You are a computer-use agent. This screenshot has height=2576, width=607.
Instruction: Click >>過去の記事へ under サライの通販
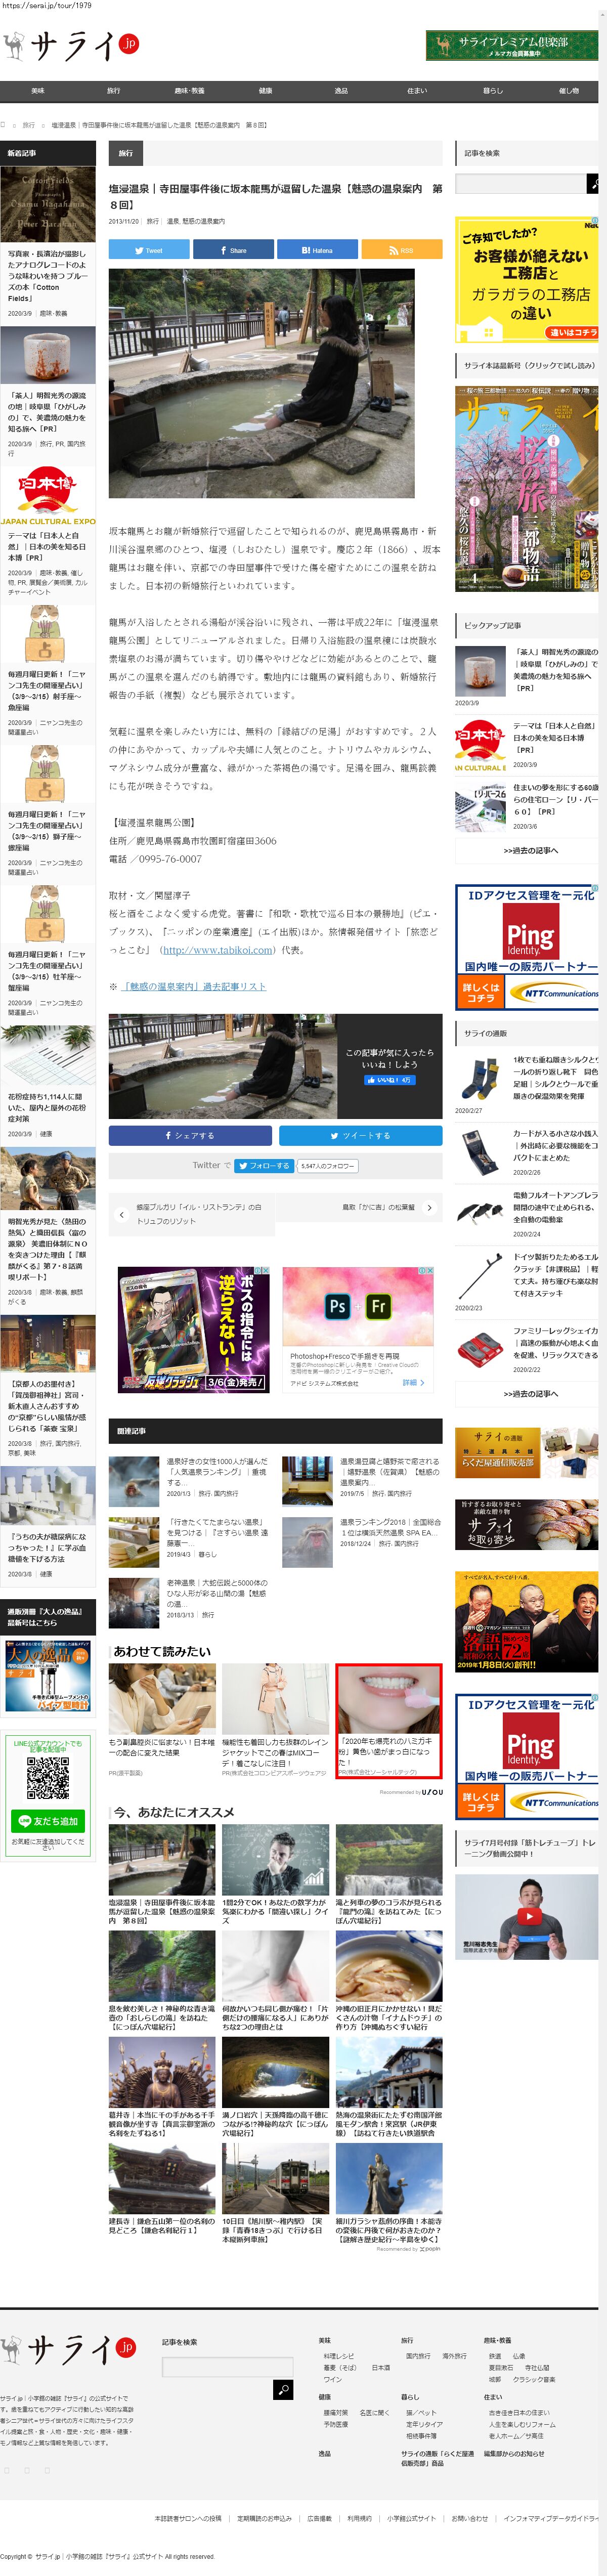531,1394
